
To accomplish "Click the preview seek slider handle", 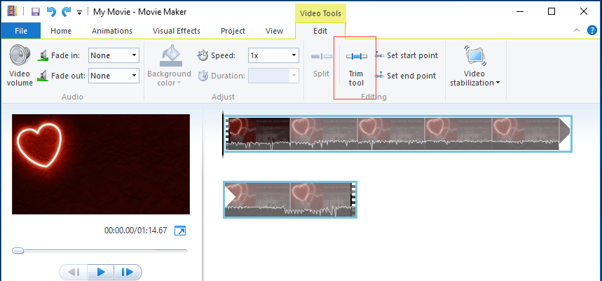I will 18,250.
